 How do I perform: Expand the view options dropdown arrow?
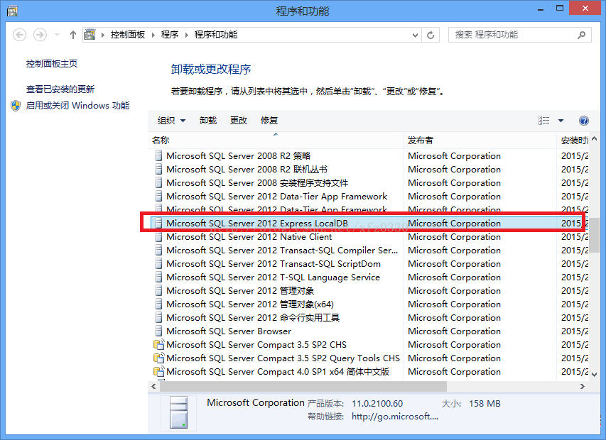pos(561,121)
